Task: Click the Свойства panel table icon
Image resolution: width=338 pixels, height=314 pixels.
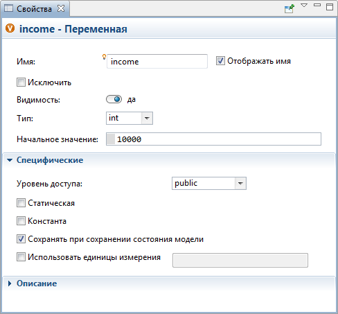Action: click(9, 8)
